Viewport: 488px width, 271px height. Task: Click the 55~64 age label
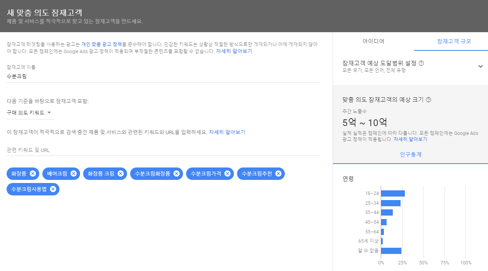[x=371, y=232]
